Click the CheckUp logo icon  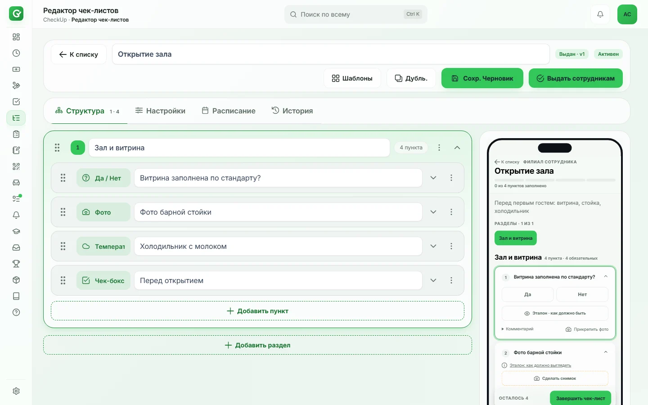pyautogui.click(x=16, y=13)
